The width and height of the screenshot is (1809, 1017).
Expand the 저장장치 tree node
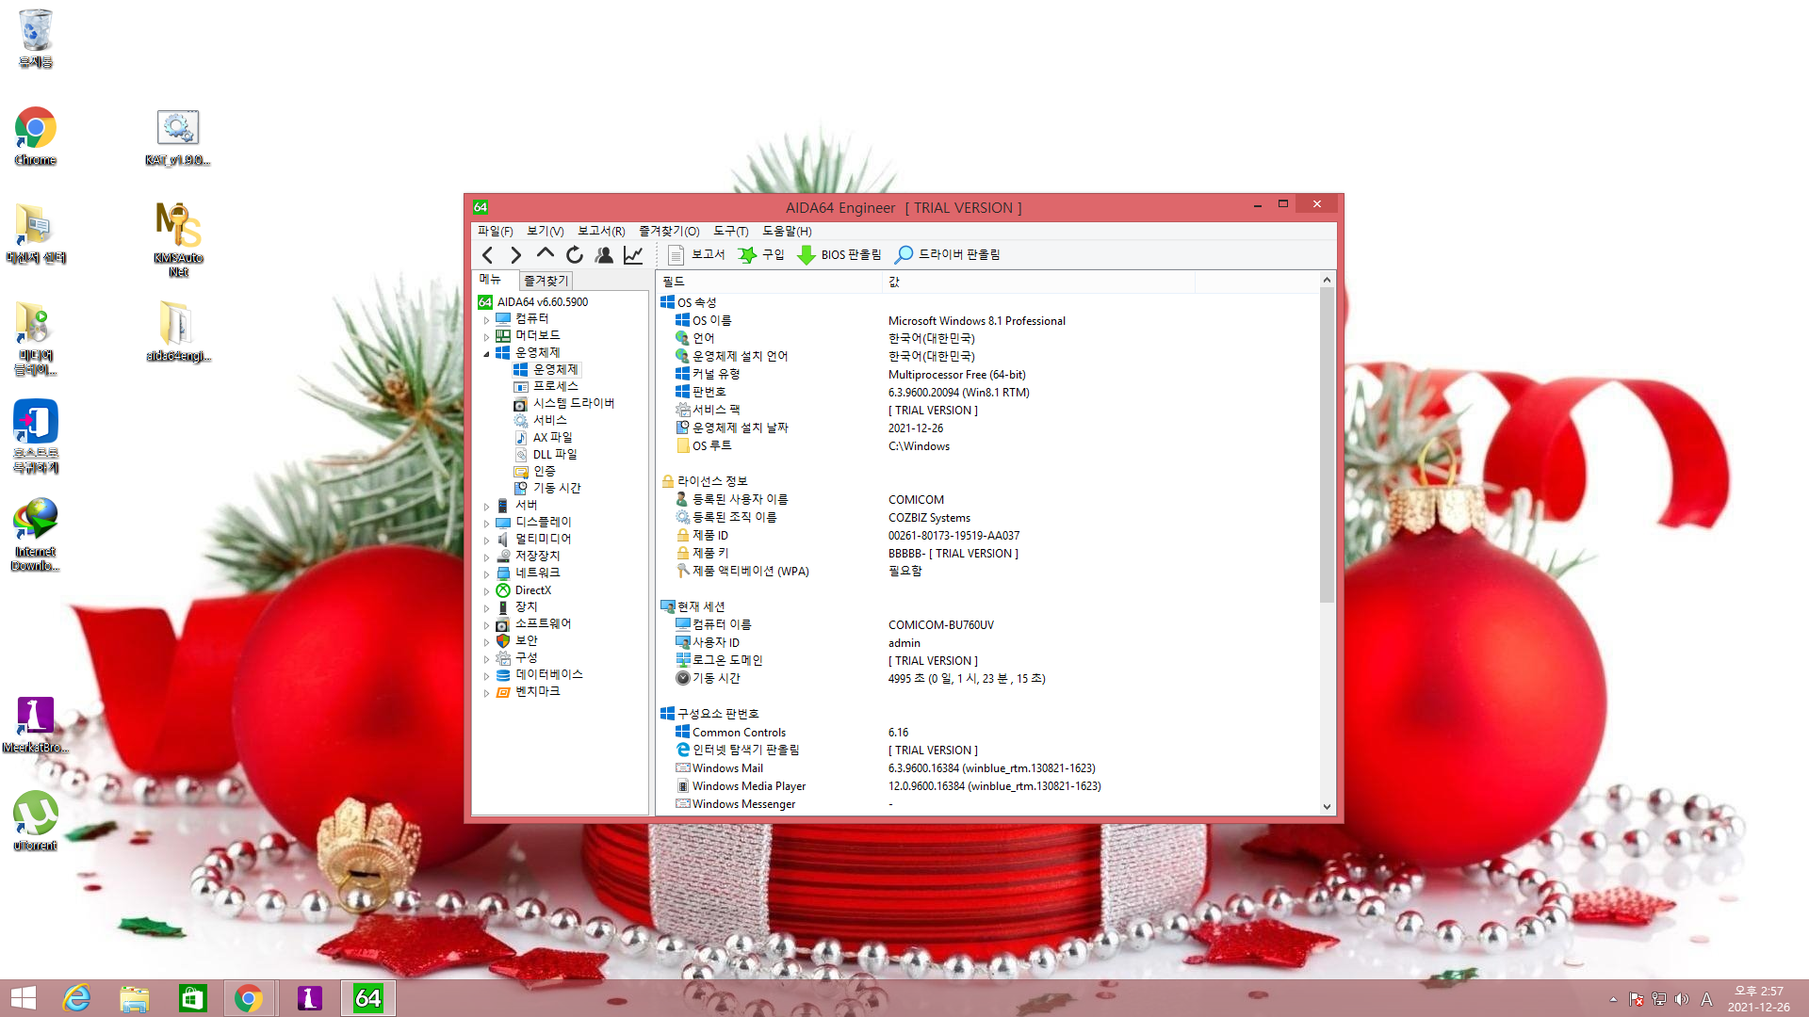click(486, 557)
